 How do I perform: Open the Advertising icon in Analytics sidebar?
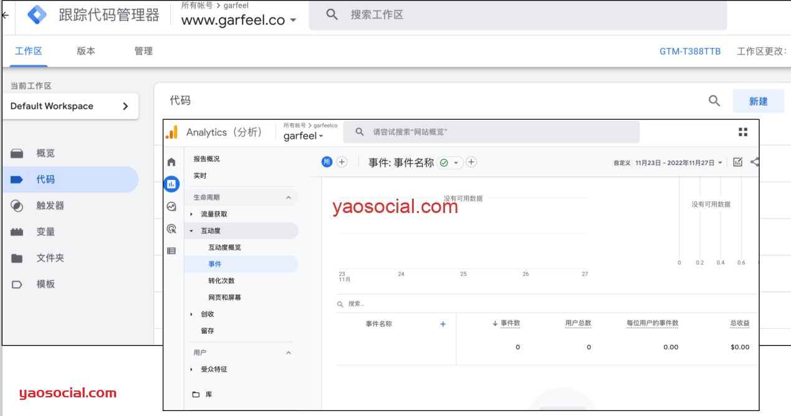click(171, 229)
